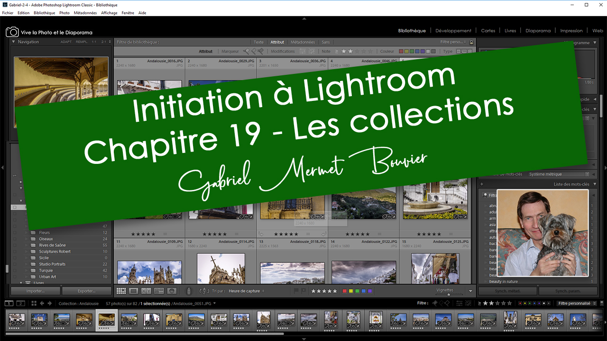Viewport: 607px width, 341px height.
Task: Click the Importer... button
Action: point(36,291)
